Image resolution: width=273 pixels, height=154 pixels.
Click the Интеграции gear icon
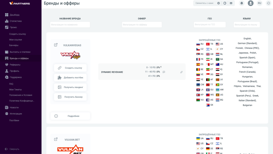coord(7,114)
